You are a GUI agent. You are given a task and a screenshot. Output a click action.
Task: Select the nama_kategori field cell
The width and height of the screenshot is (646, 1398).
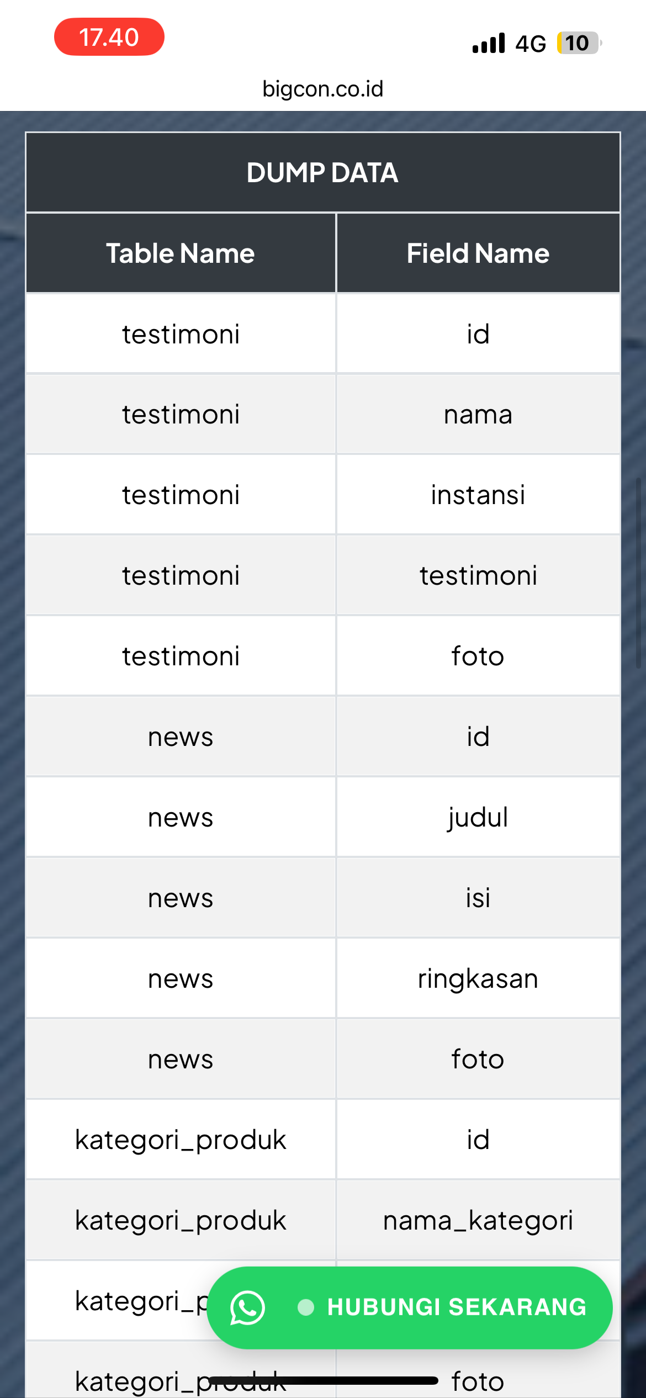click(478, 1221)
